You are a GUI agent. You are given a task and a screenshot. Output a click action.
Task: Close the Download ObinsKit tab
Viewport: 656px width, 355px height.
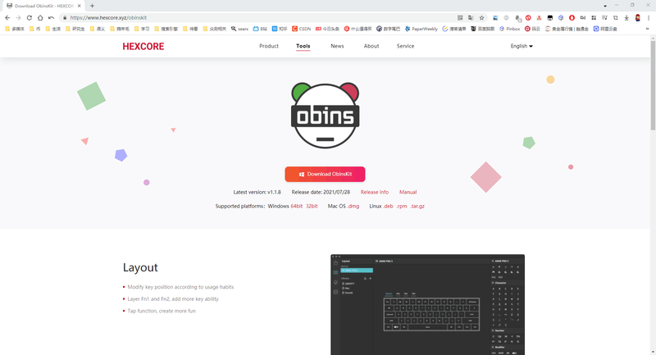(x=79, y=6)
